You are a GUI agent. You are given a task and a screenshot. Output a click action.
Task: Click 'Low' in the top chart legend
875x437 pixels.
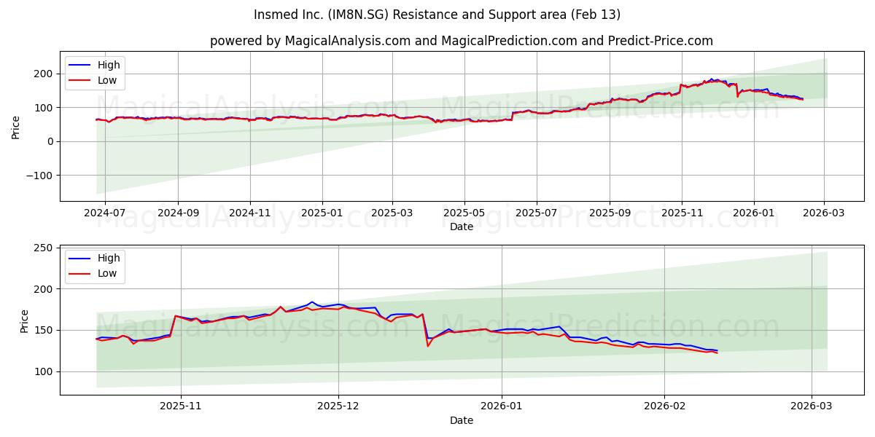click(107, 80)
